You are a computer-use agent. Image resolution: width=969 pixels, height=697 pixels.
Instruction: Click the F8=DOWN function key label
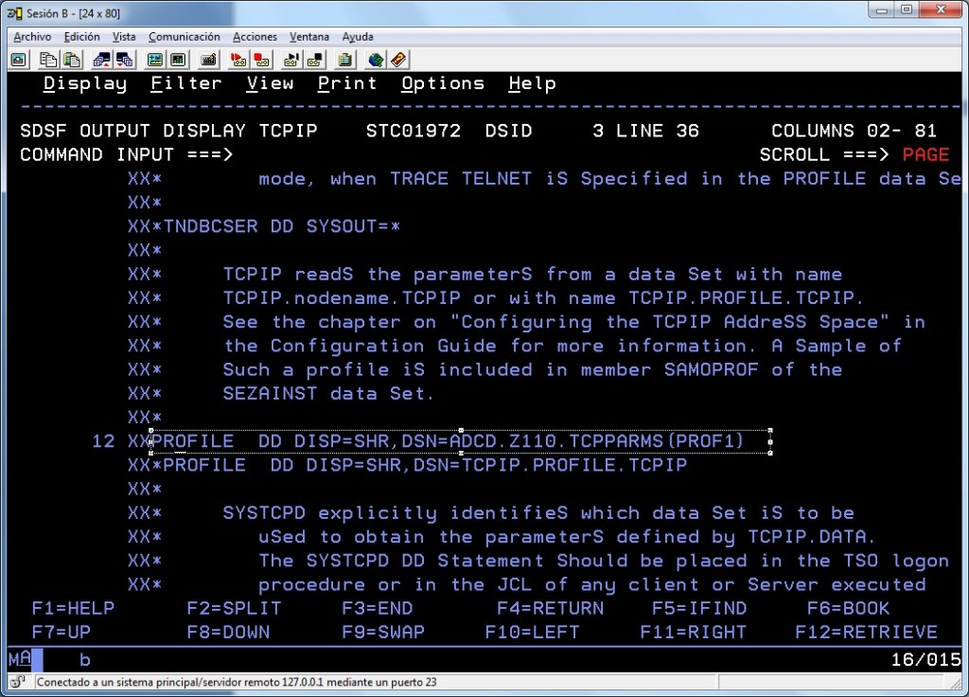pos(228,632)
